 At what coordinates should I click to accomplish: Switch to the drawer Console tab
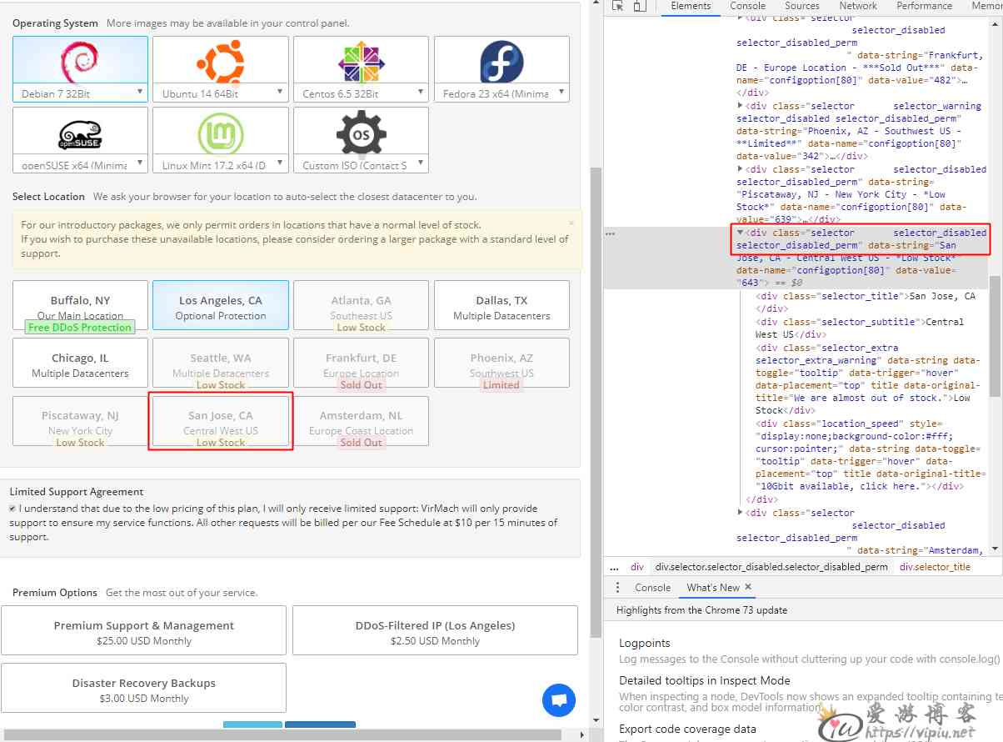point(653,587)
